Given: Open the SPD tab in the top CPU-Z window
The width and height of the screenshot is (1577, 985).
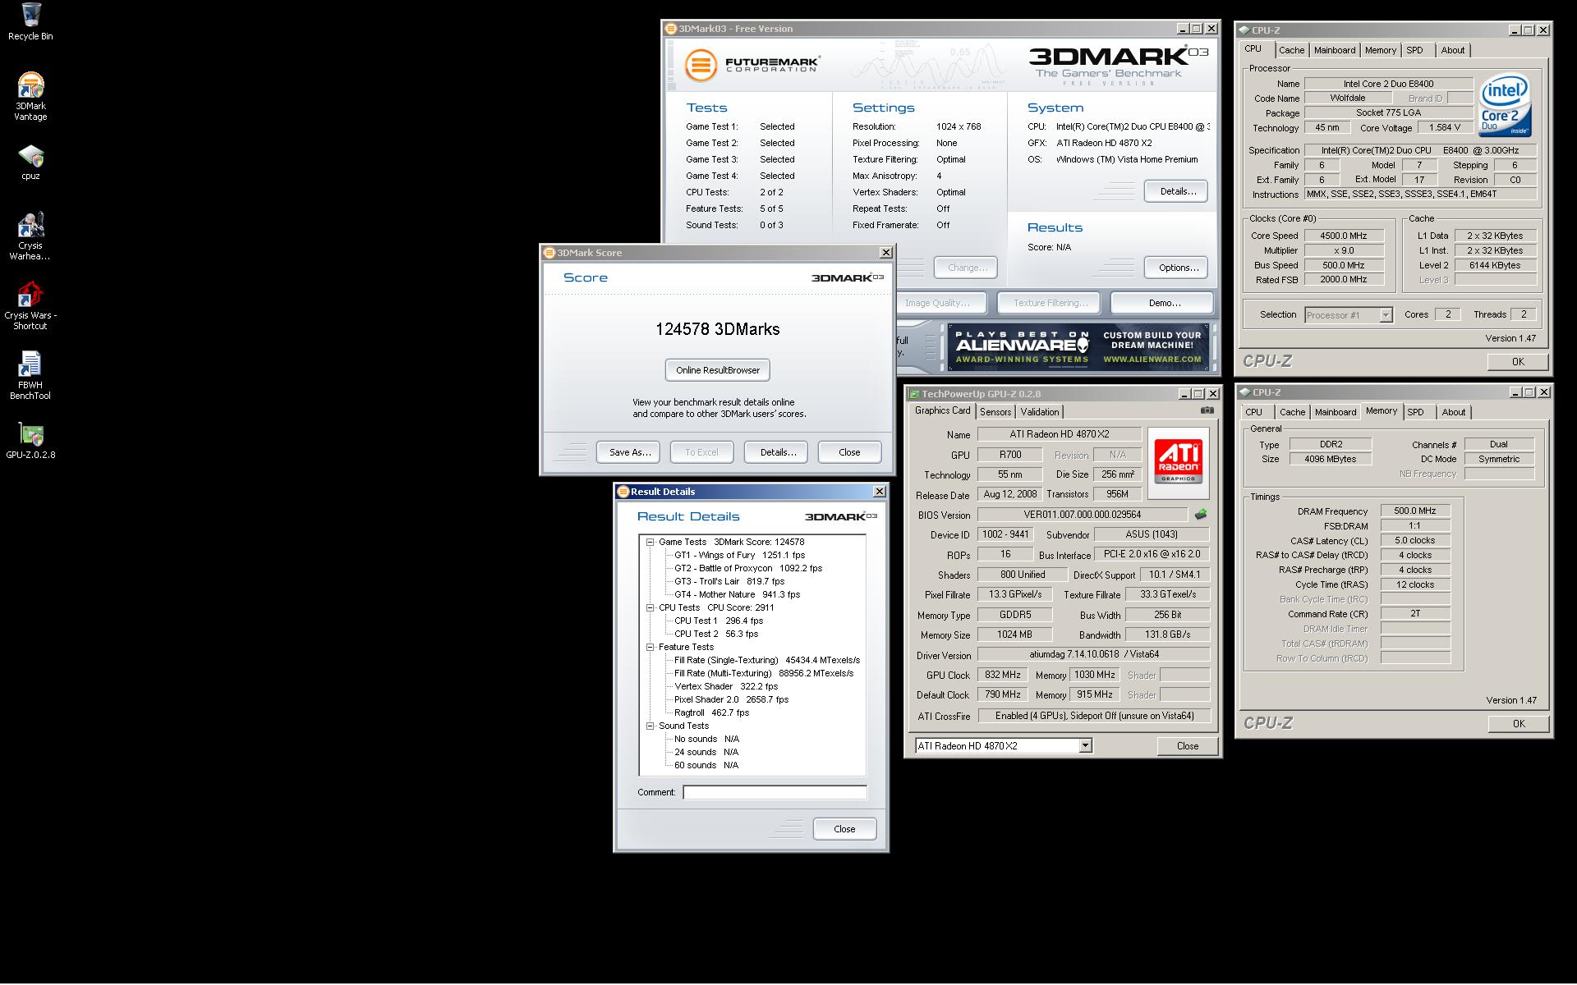Looking at the screenshot, I should [x=1414, y=50].
